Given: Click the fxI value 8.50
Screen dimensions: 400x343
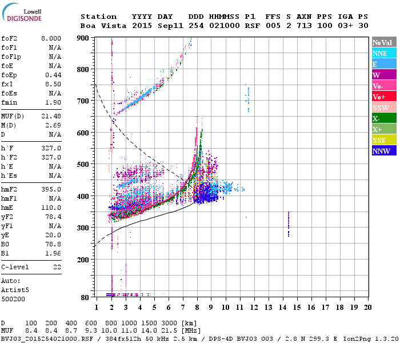Looking at the screenshot, I should (x=53, y=84).
